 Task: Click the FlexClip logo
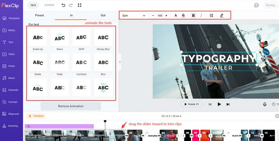(10, 5)
